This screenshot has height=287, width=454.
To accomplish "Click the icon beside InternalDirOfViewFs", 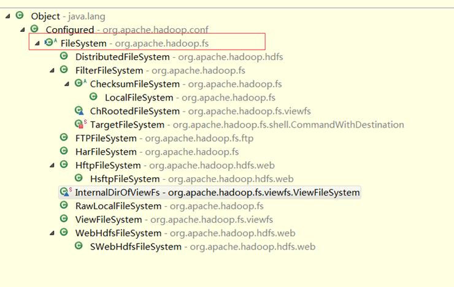I will (66, 192).
